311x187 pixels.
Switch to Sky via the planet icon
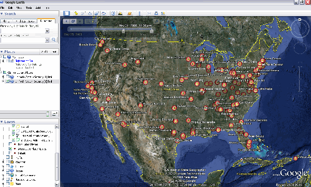click(x=130, y=14)
